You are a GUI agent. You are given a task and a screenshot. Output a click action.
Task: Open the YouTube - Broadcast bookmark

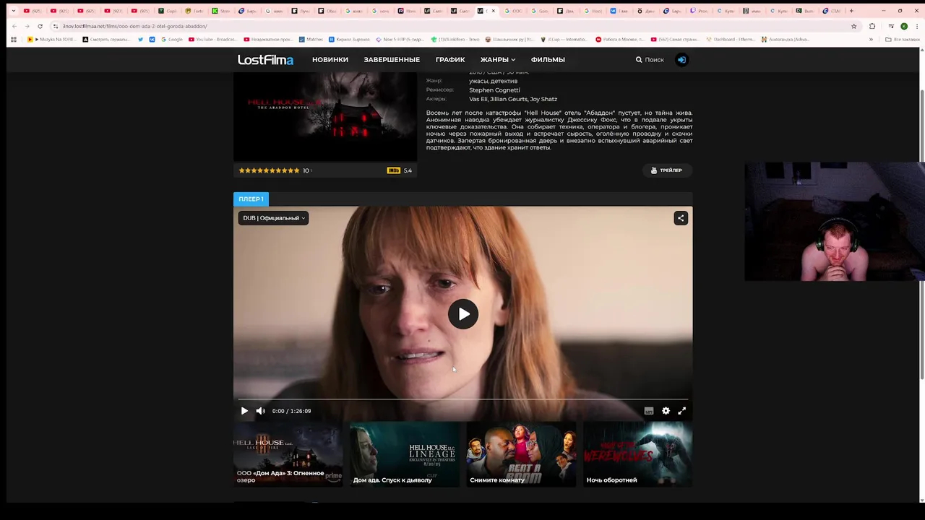click(212, 39)
